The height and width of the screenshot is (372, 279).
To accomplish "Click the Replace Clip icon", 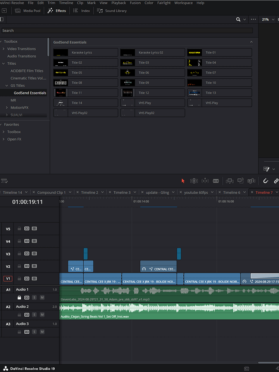I will click(x=251, y=181).
